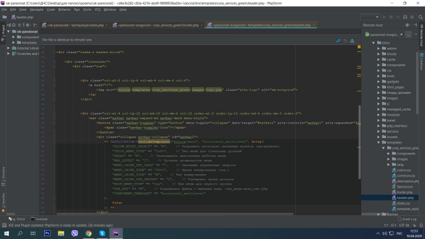425x239 pixels.
Task: Click header.php in the navigation breadcrumb
Action: (22, 17)
